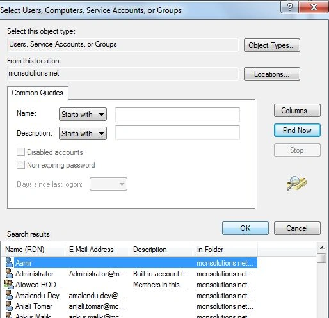The height and width of the screenshot is (318, 329).
Task: Confirm selection with OK
Action: click(x=245, y=228)
